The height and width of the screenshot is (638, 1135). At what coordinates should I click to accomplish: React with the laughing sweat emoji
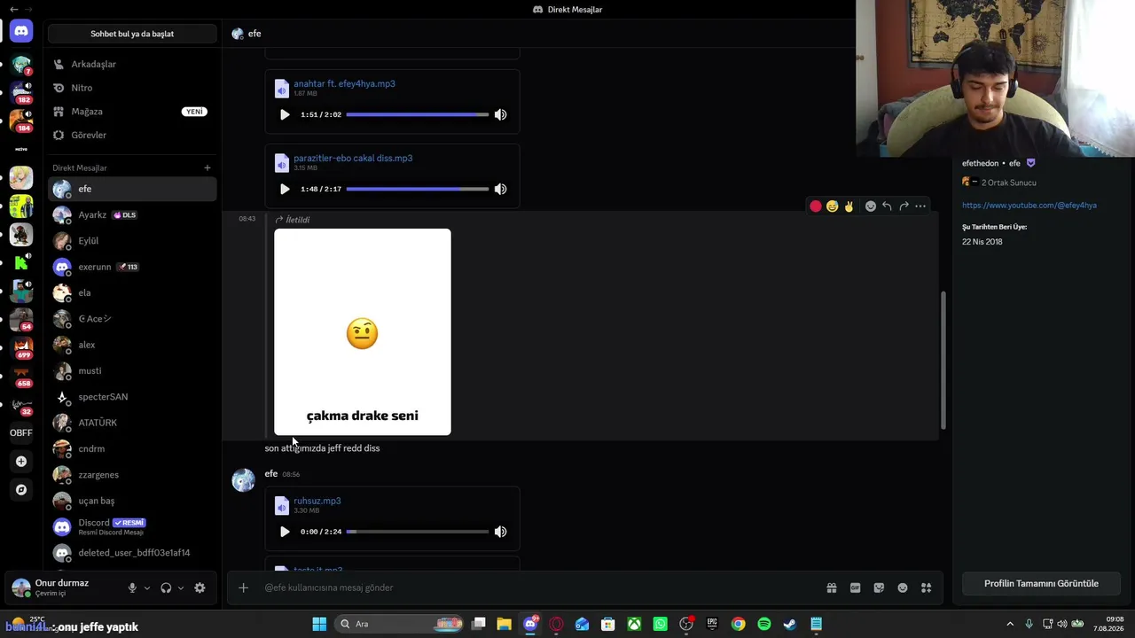coord(832,206)
